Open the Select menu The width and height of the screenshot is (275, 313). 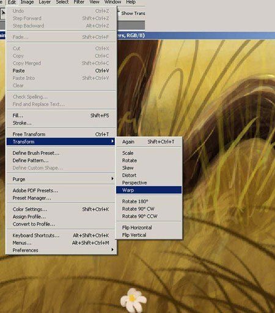click(62, 2)
